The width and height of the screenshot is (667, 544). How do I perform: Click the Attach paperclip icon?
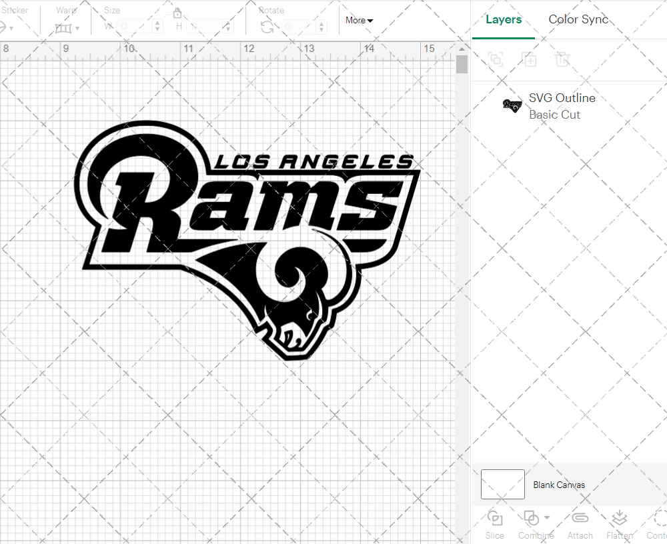pyautogui.click(x=580, y=518)
